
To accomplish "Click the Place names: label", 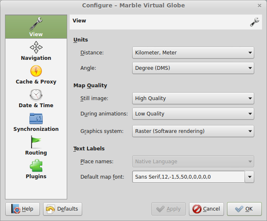I will tap(97, 162).
